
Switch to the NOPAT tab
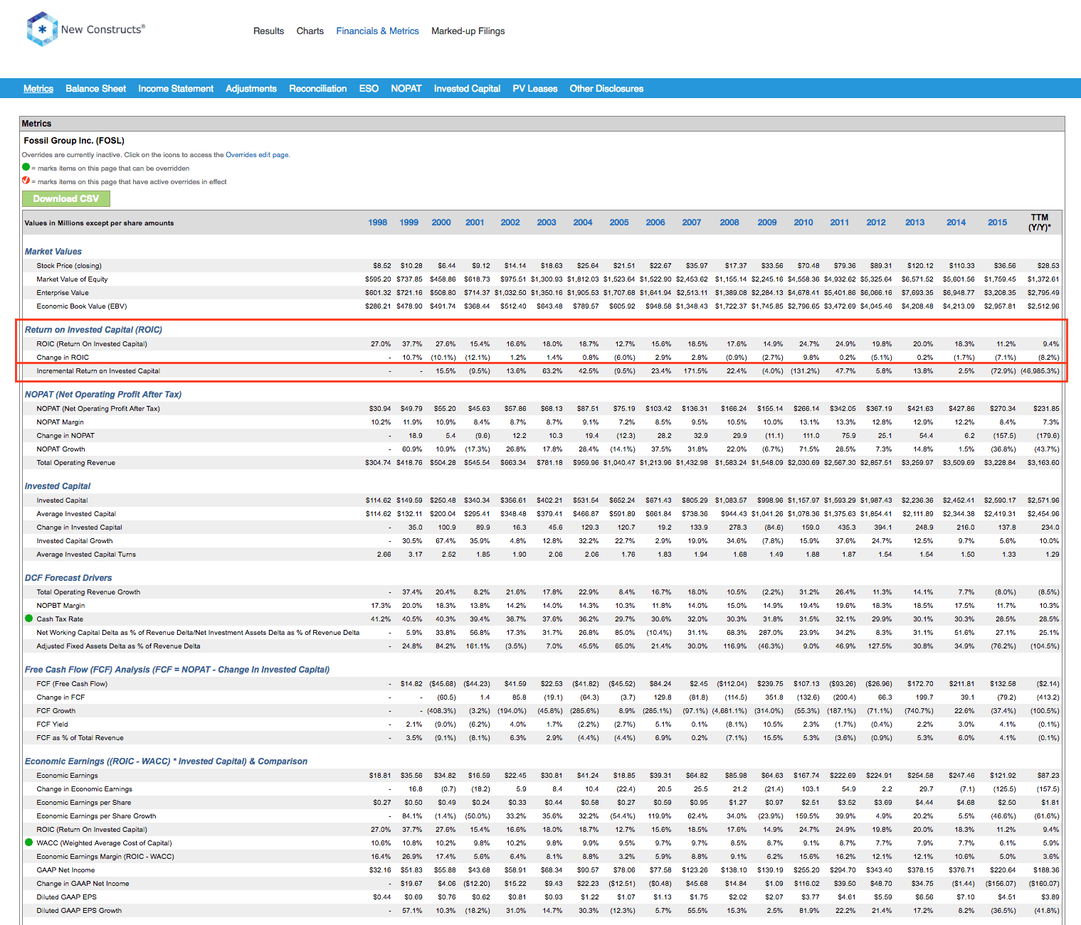coord(406,89)
